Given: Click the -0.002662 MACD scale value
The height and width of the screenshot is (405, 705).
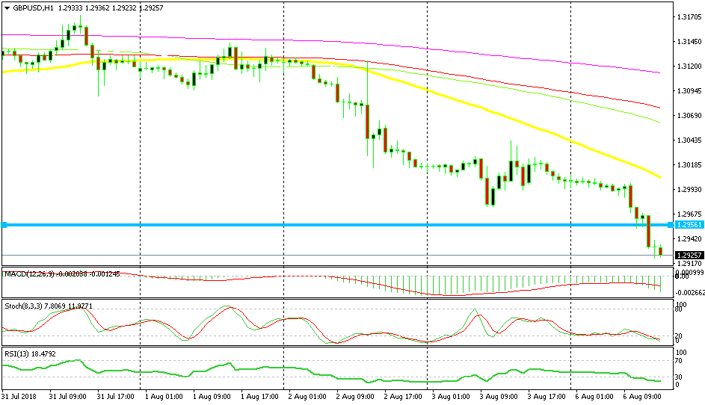Looking at the screenshot, I should point(690,293).
